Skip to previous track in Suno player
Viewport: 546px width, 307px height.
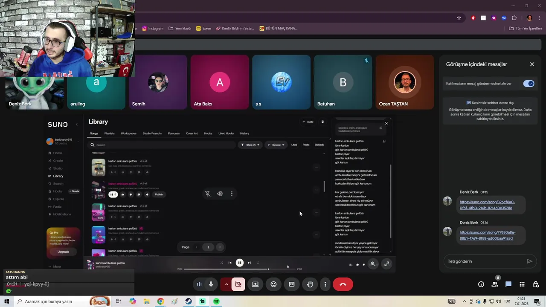click(x=230, y=263)
